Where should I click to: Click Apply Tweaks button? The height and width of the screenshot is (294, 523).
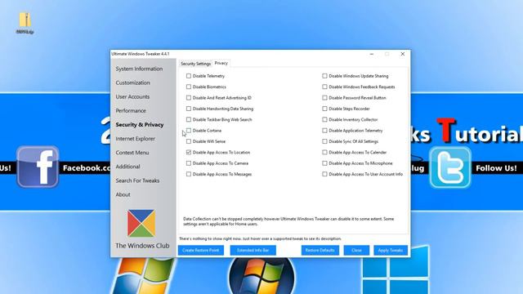(391, 251)
